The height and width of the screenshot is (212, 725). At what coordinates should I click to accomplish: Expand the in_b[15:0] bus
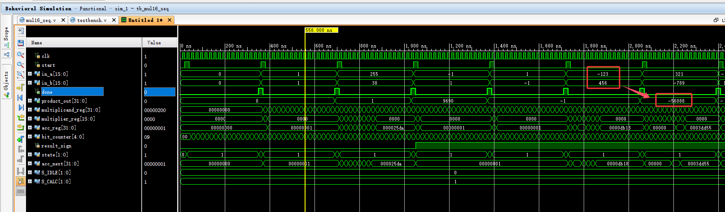point(30,83)
